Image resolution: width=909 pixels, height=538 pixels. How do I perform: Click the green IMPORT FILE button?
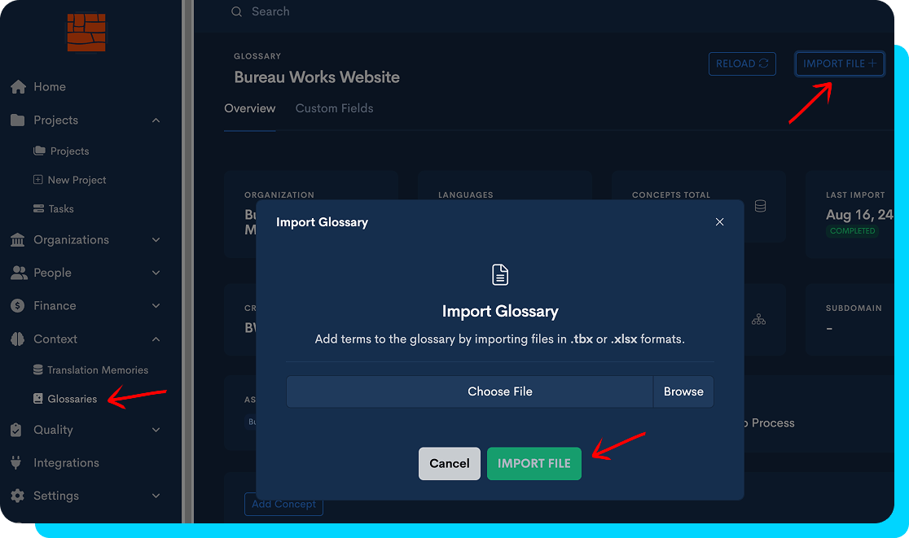[x=534, y=463]
